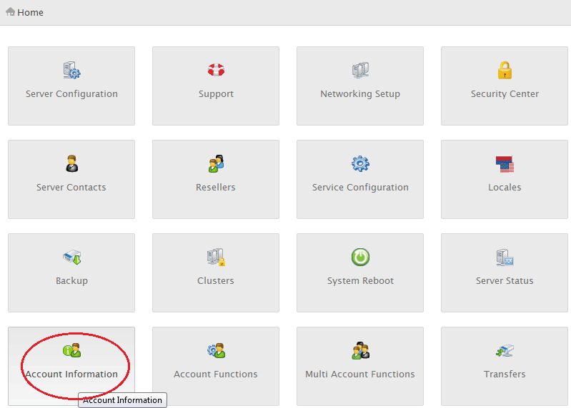Click the Account Functions label
This screenshot has height=408, width=571.
216,374
